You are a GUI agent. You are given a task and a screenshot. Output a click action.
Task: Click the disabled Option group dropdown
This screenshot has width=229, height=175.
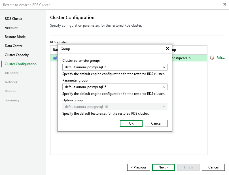(x=114, y=107)
